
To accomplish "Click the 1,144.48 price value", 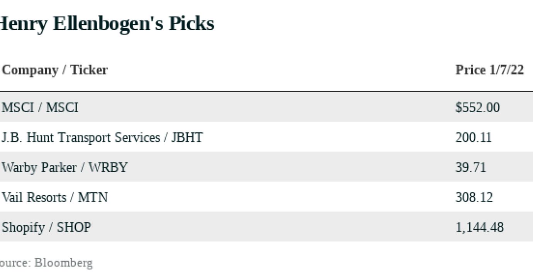I will click(x=479, y=227).
